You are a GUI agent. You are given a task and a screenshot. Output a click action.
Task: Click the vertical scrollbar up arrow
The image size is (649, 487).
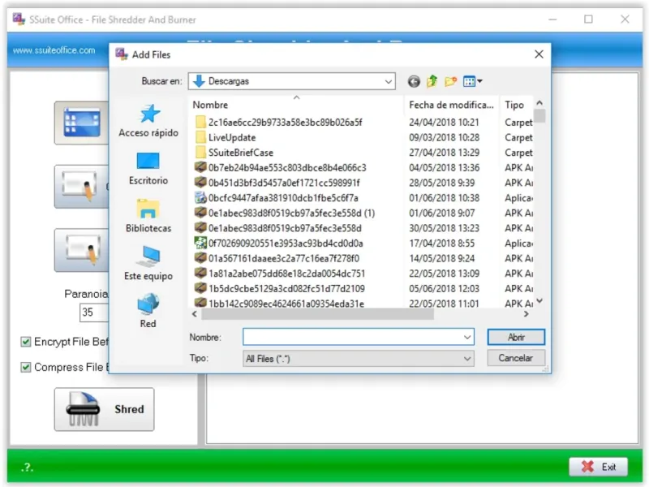point(539,103)
